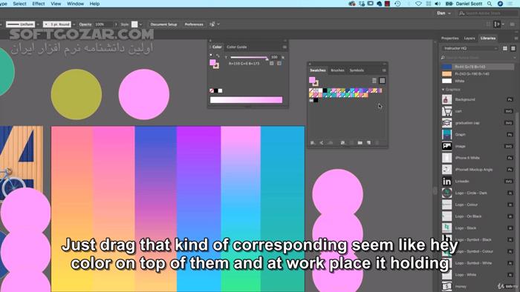Select the Linkedin graphic in Libraries
The width and height of the screenshot is (520, 292).
tap(478, 182)
